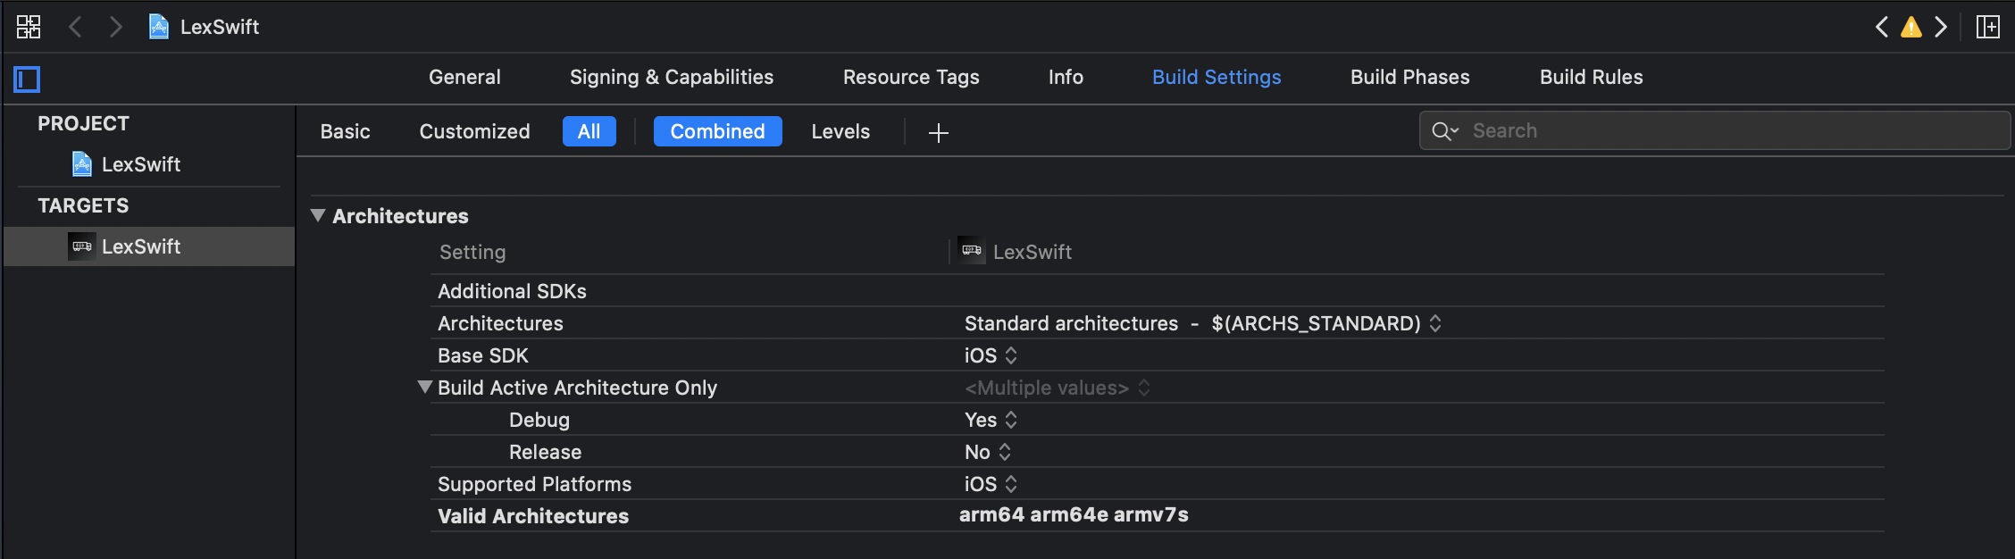Collapse the Architectures section
Screen dimensions: 2015x559
coord(318,215)
